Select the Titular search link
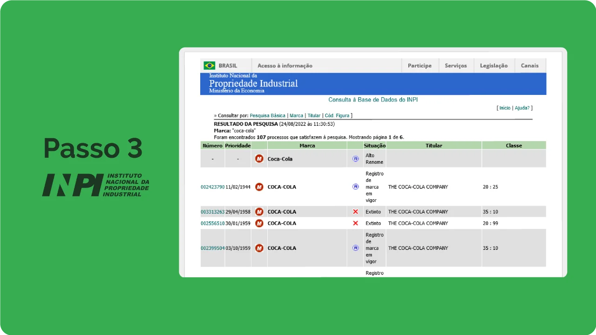 (x=314, y=115)
